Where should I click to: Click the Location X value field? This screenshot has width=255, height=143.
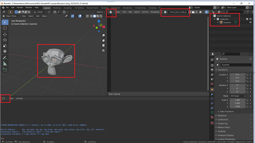[x=237, y=75]
